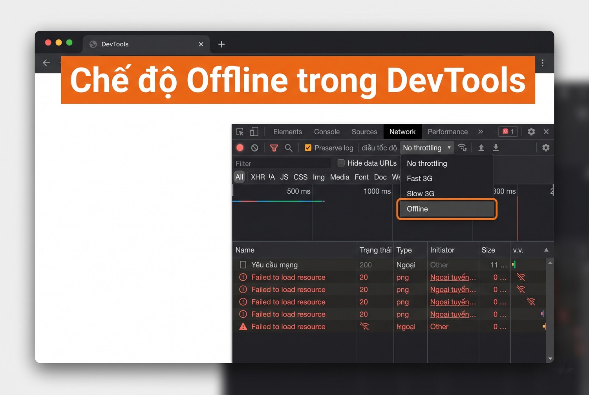Click the red record network log button

point(240,148)
